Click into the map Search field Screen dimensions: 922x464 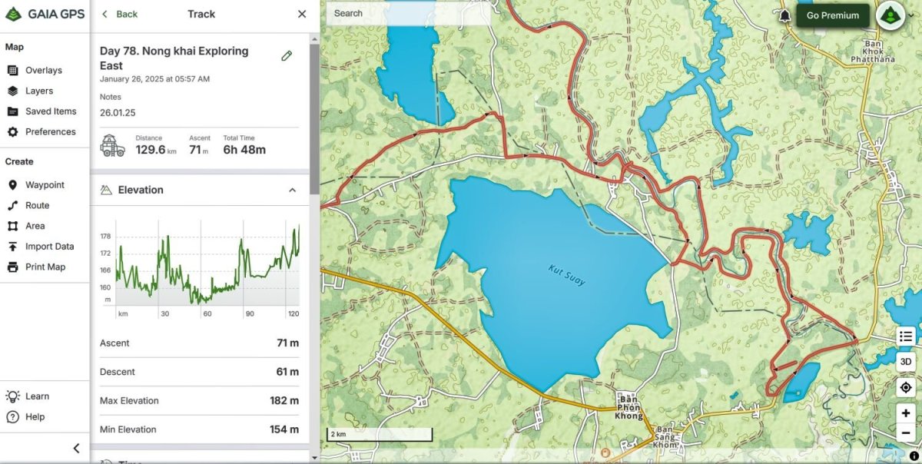pos(407,14)
